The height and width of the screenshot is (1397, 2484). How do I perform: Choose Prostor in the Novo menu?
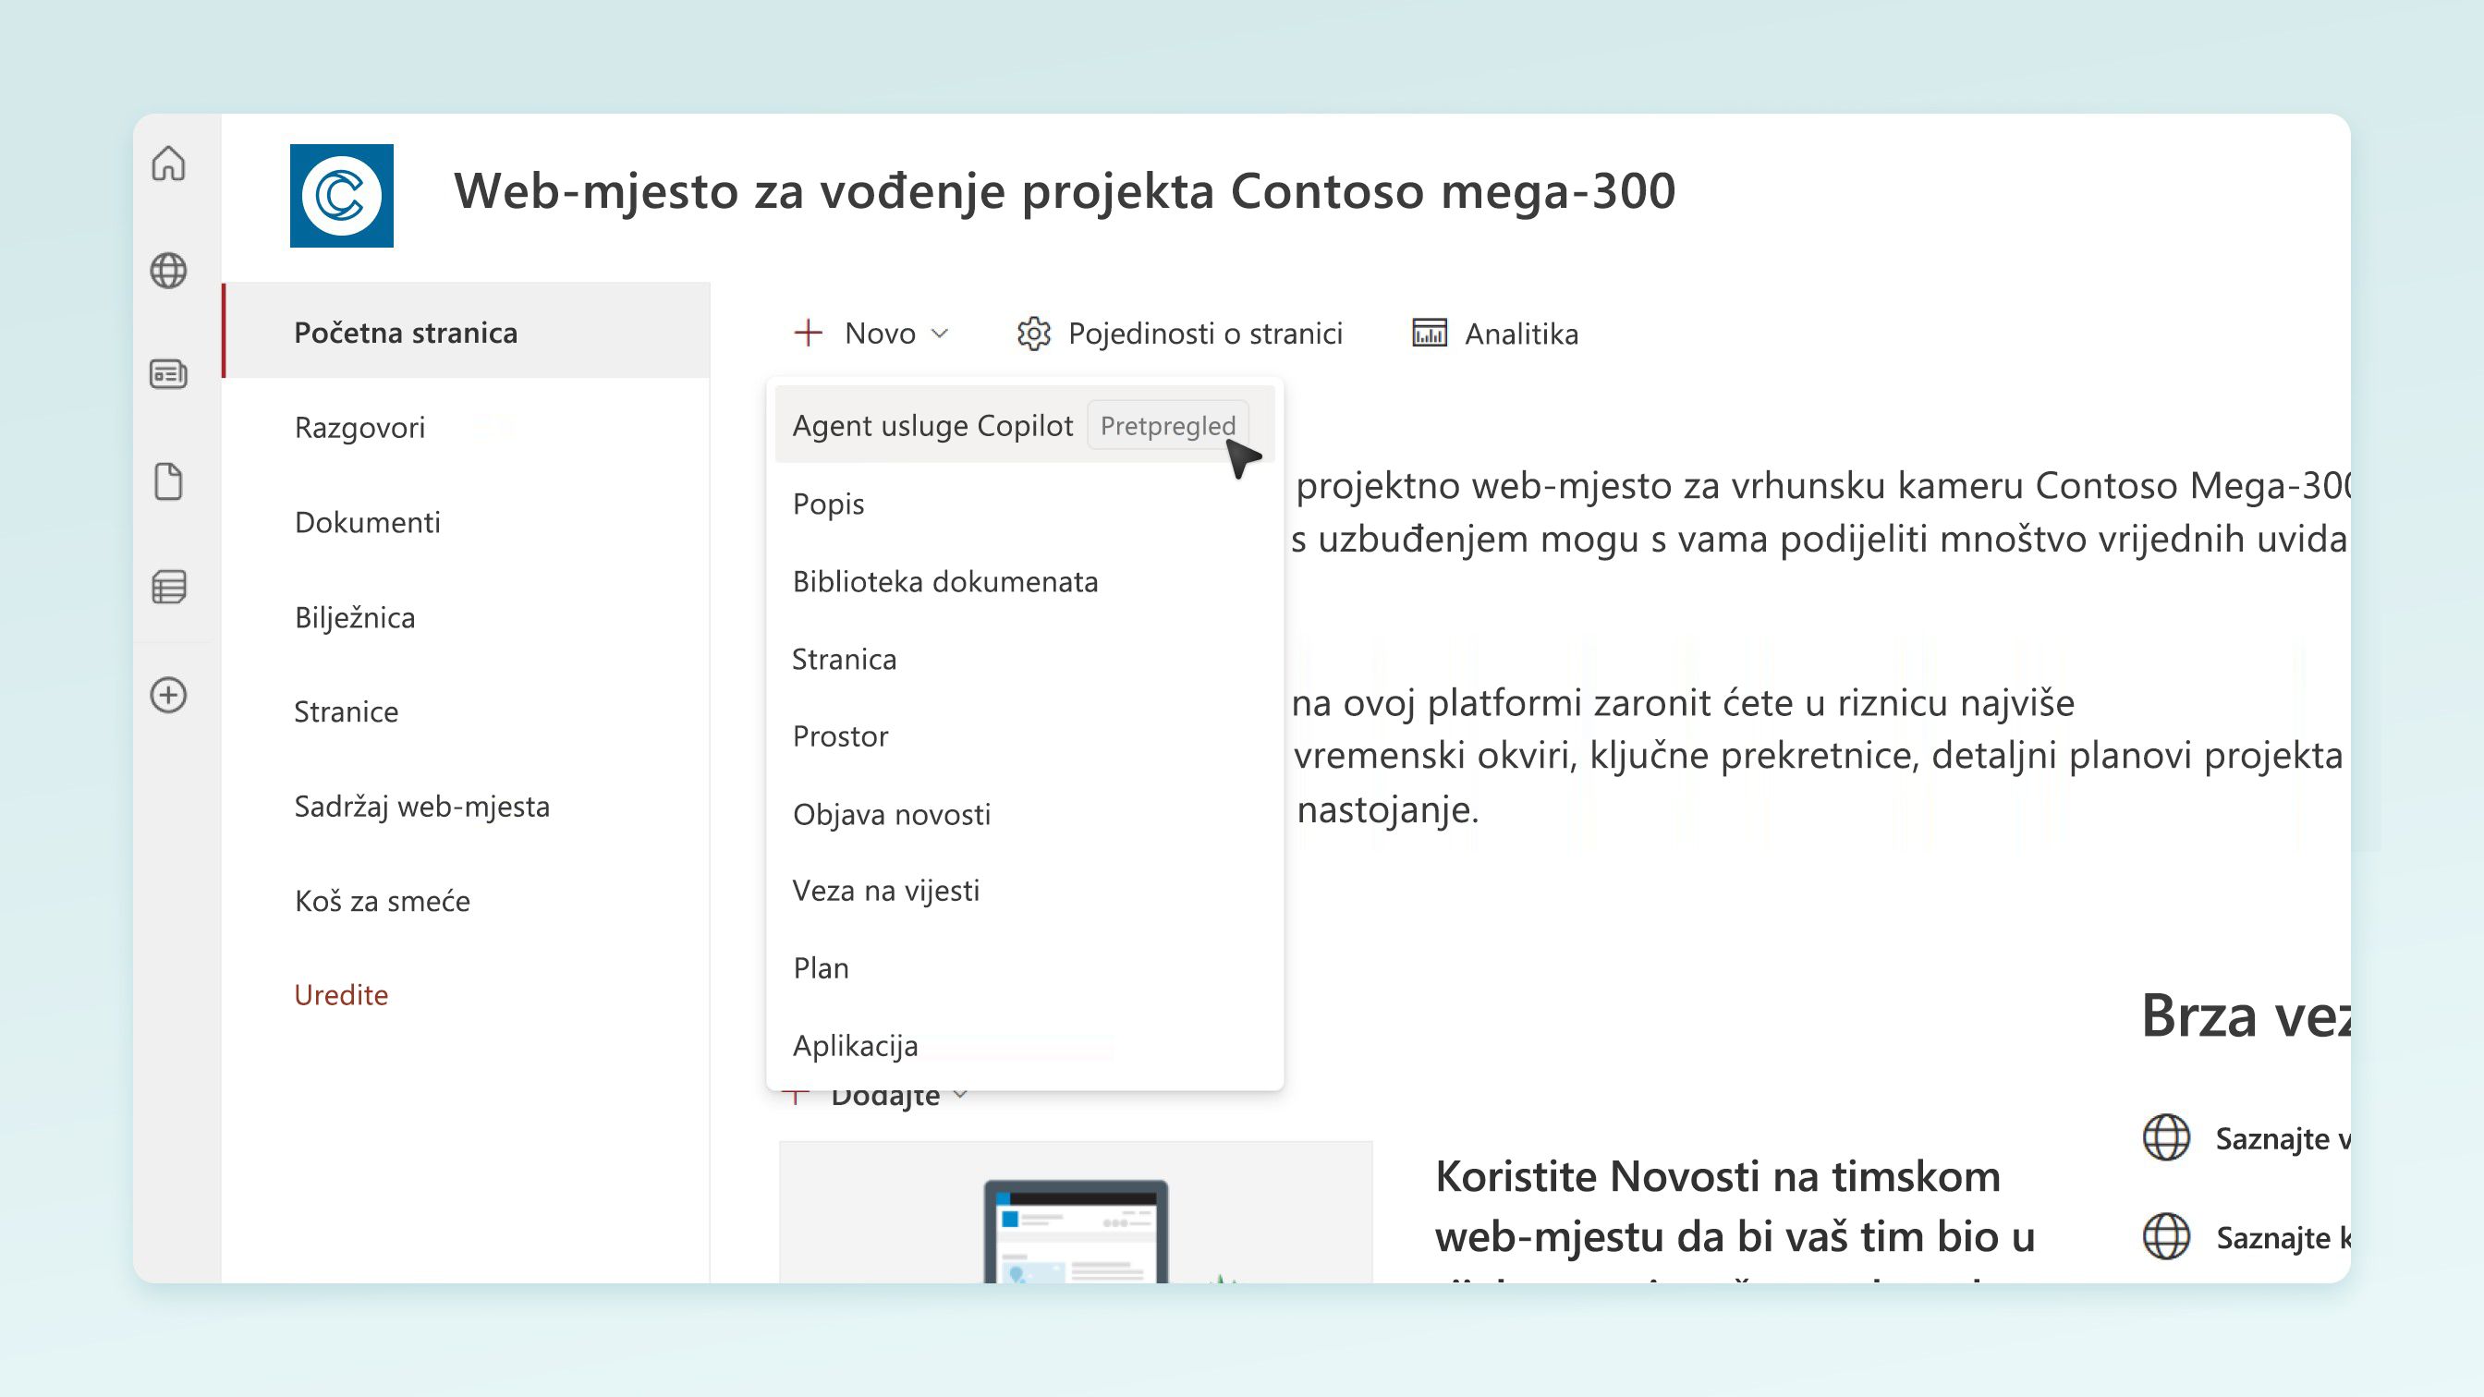(1025, 735)
